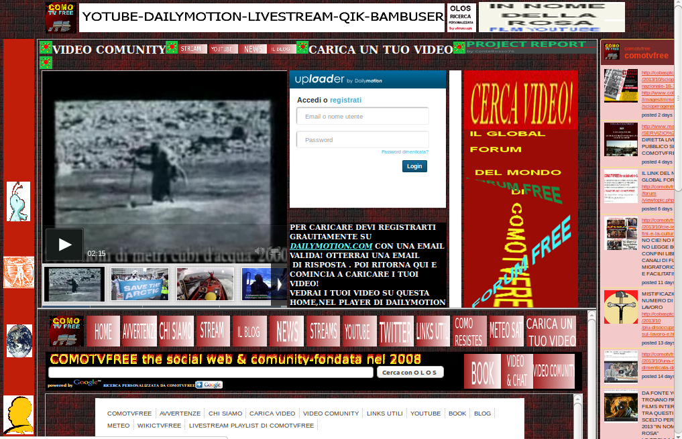Open the VIDEO COMUNITY heading link

[x=109, y=50]
